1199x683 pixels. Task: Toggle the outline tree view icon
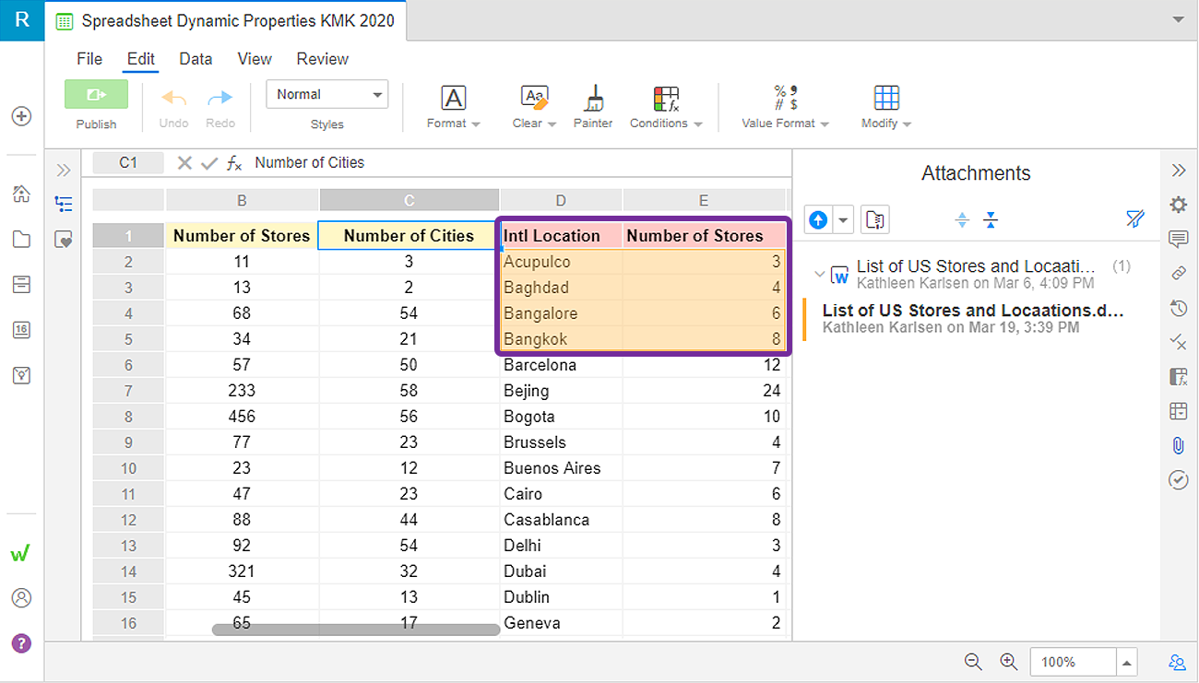click(64, 204)
